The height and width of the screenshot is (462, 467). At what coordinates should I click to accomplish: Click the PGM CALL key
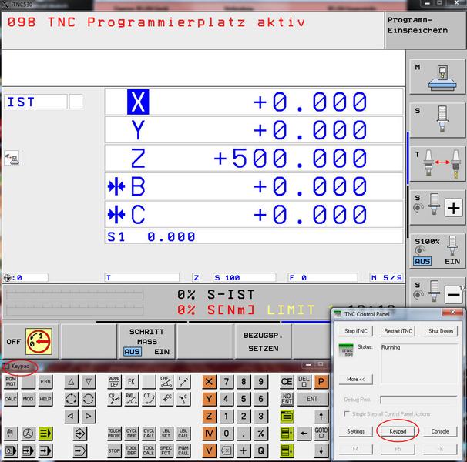pos(183,450)
